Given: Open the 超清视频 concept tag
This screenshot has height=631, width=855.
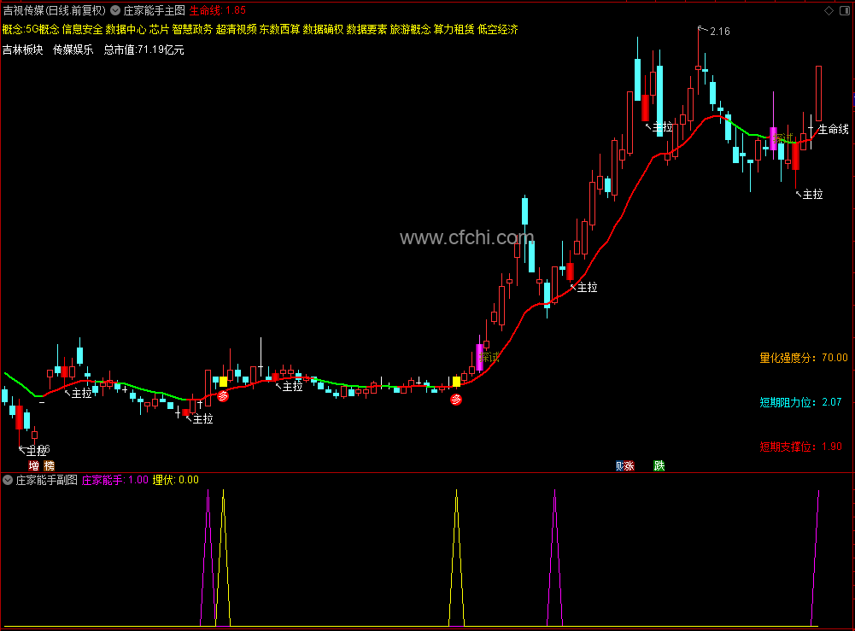Looking at the screenshot, I should 236,29.
